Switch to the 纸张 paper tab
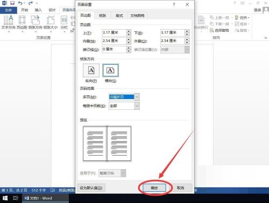This screenshot has height=203, width=269. [x=102, y=16]
